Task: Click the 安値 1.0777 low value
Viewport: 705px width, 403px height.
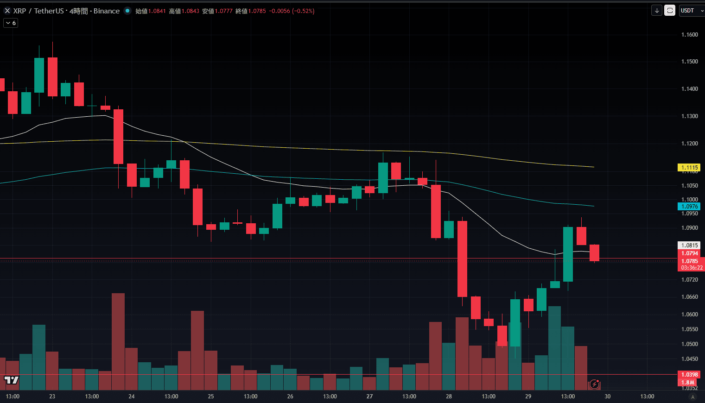Action: [x=217, y=11]
